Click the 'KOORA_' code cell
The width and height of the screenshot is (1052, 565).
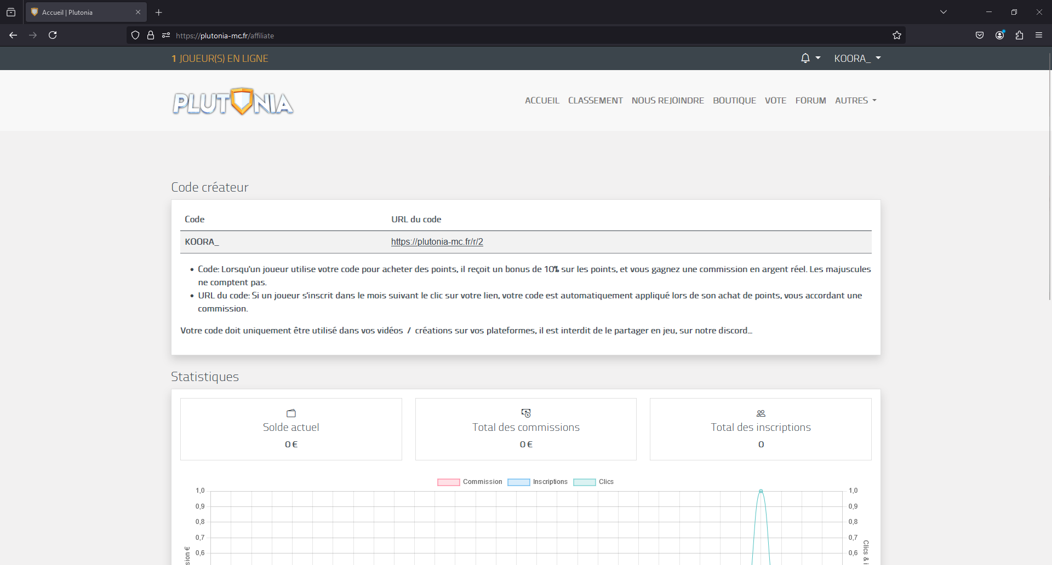click(x=202, y=241)
